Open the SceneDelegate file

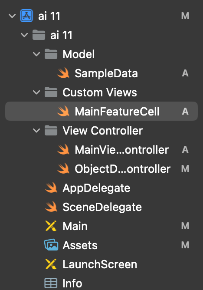click(x=101, y=207)
